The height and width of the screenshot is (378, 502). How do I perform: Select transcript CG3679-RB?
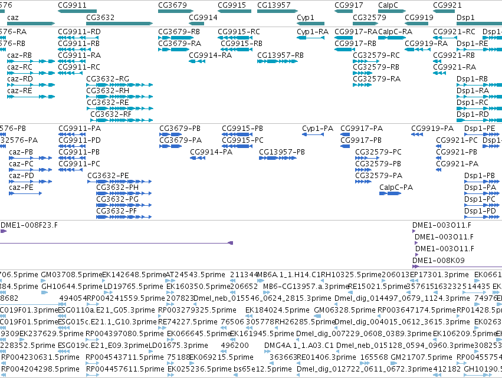179,32
